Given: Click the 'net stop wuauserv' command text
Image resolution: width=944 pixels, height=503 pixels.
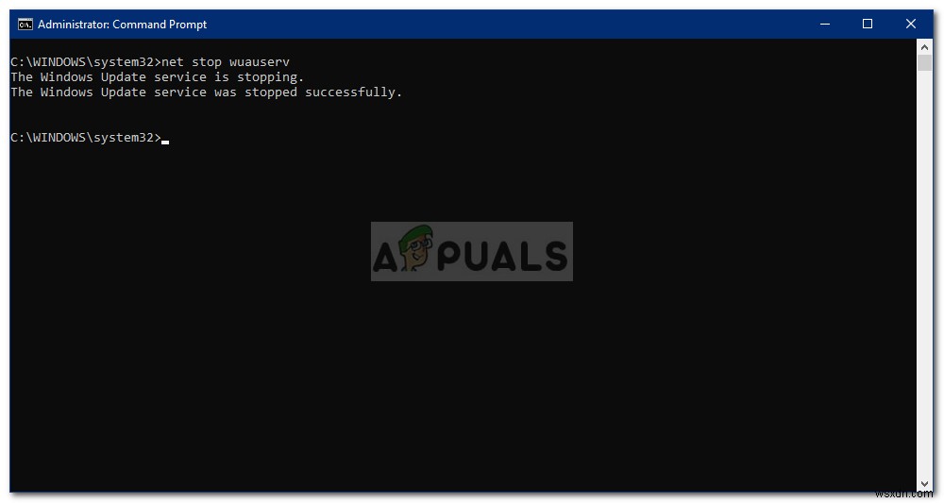Looking at the screenshot, I should point(226,62).
